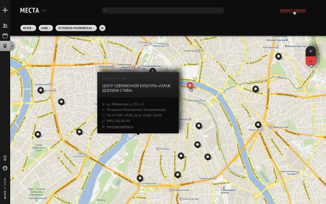Image resolution: width=326 pixels, height=204 pixels.
Task: Zoom out the map with minus button
Action: tap(310, 61)
